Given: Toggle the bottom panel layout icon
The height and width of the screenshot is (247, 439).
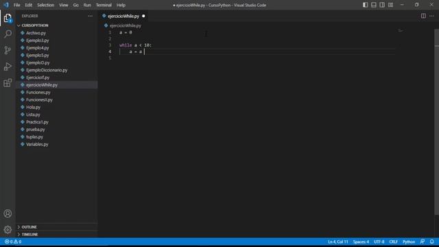Looking at the screenshot, I should 374,5.
